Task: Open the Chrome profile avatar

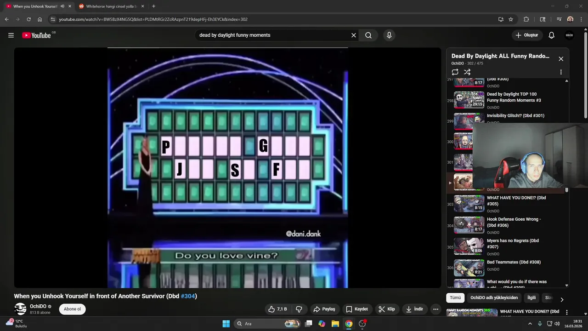Action: pos(570,19)
